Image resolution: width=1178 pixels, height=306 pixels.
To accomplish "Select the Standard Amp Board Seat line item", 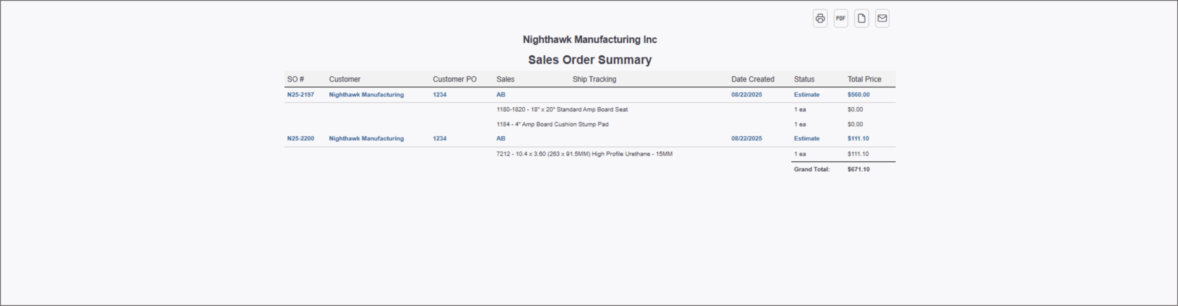I will (x=562, y=110).
